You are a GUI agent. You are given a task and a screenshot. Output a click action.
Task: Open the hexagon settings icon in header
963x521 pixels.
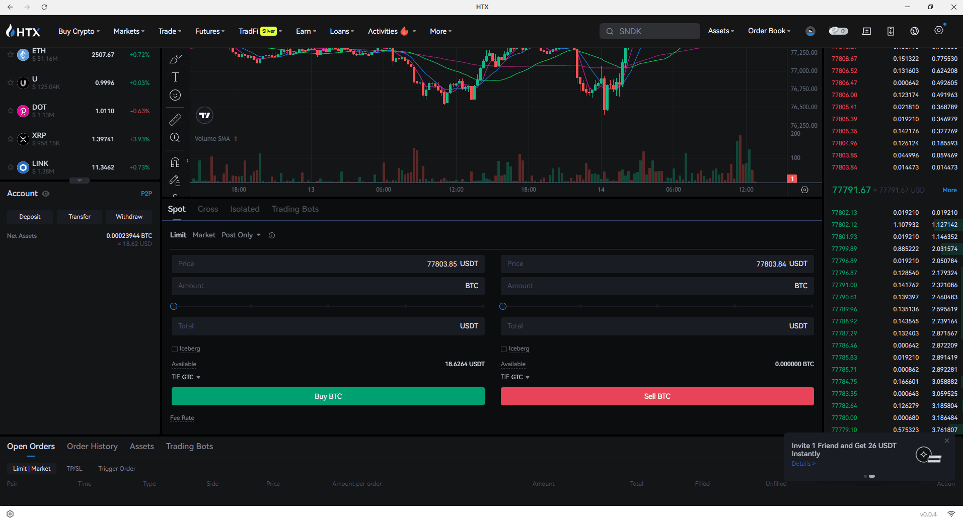[x=939, y=30]
